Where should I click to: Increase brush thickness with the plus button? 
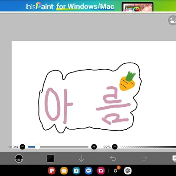[x=94, y=147]
